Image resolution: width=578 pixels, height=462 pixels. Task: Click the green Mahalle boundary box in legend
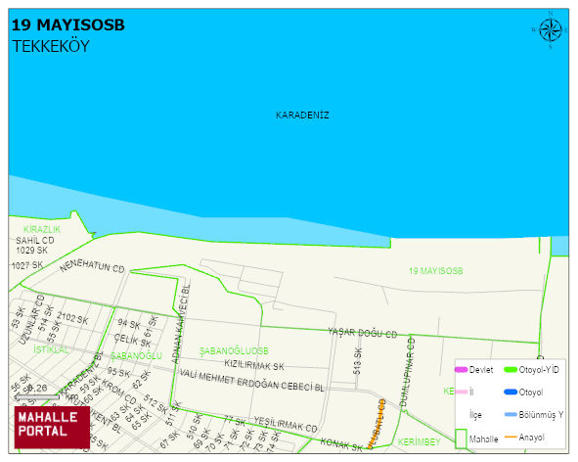pyautogui.click(x=461, y=439)
